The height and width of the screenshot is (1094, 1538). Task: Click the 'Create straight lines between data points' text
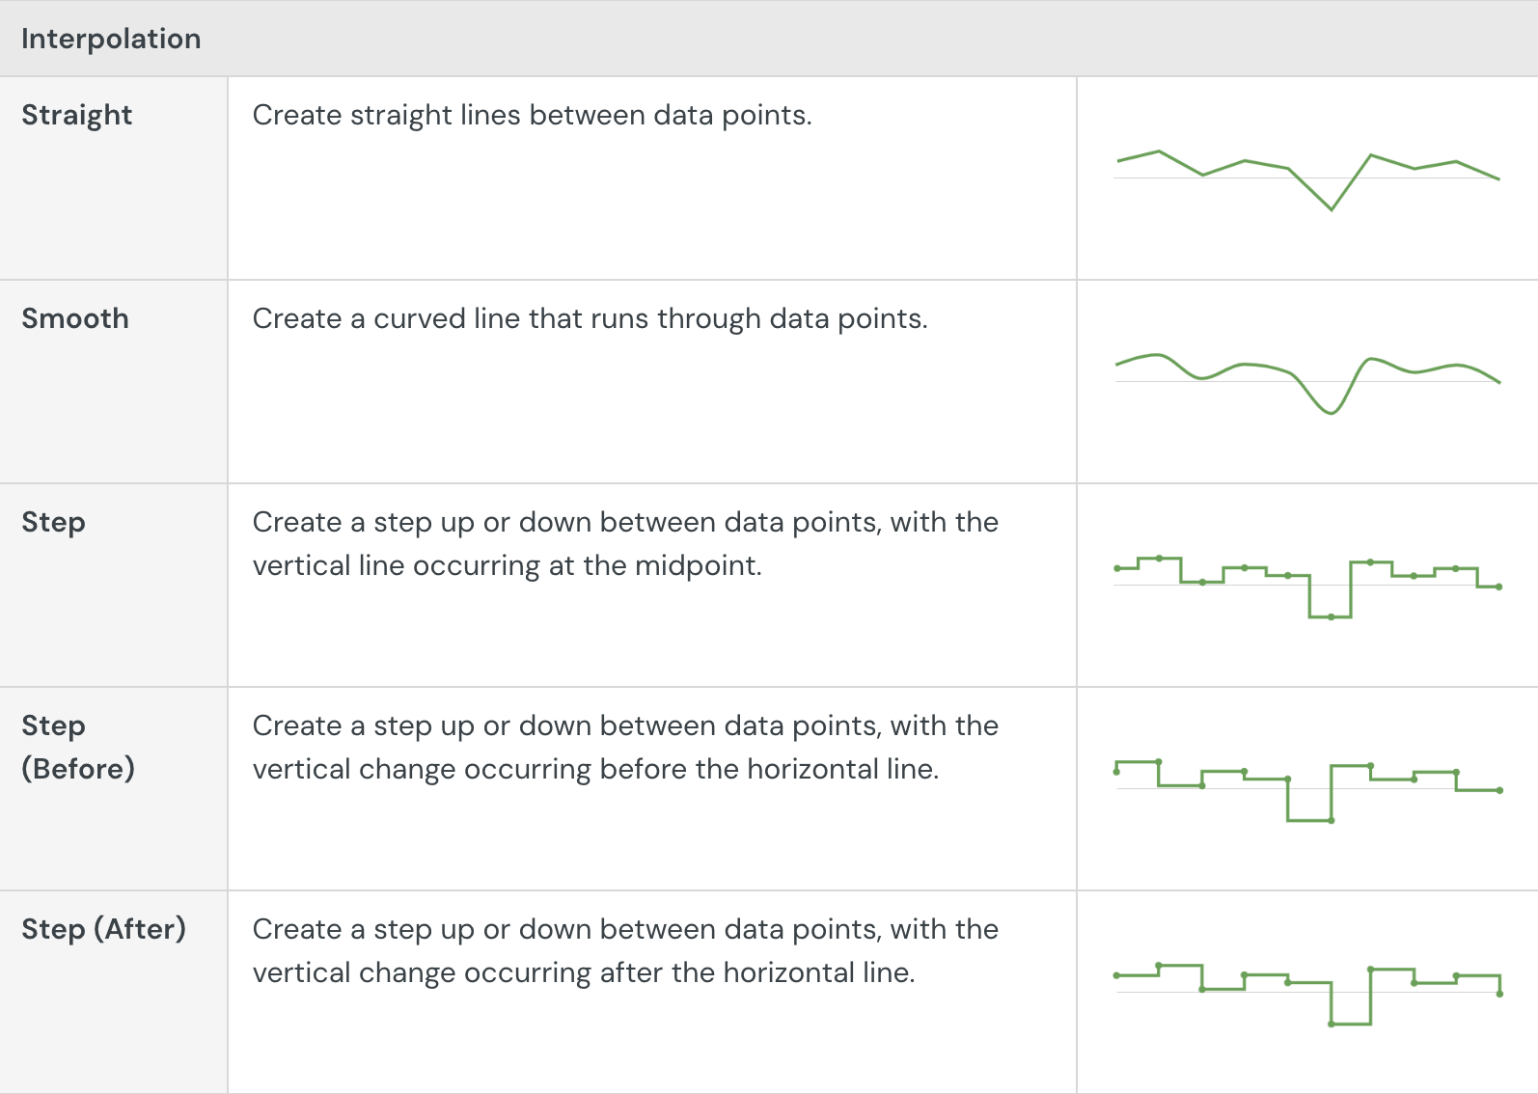pyautogui.click(x=532, y=115)
